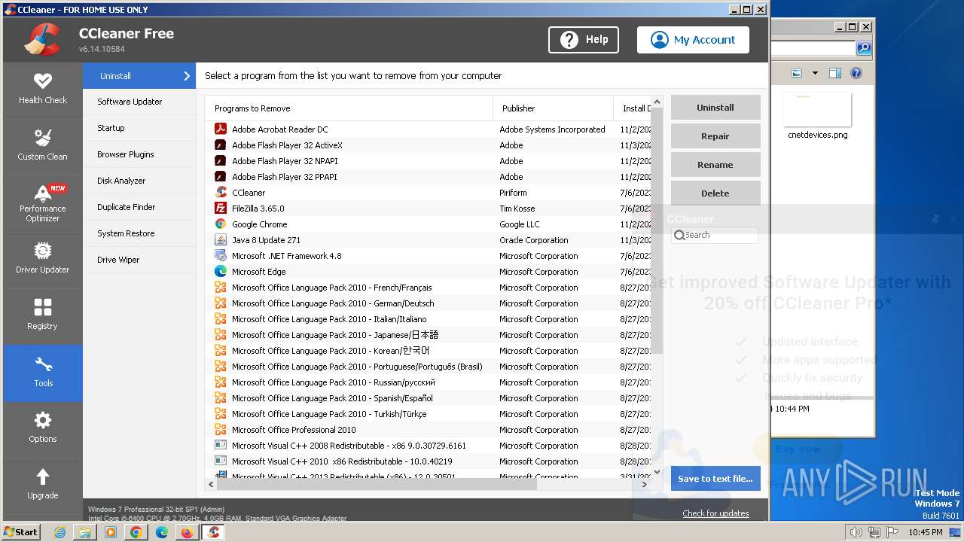964x542 pixels.
Task: Click Explorer window help icon
Action: [x=856, y=73]
